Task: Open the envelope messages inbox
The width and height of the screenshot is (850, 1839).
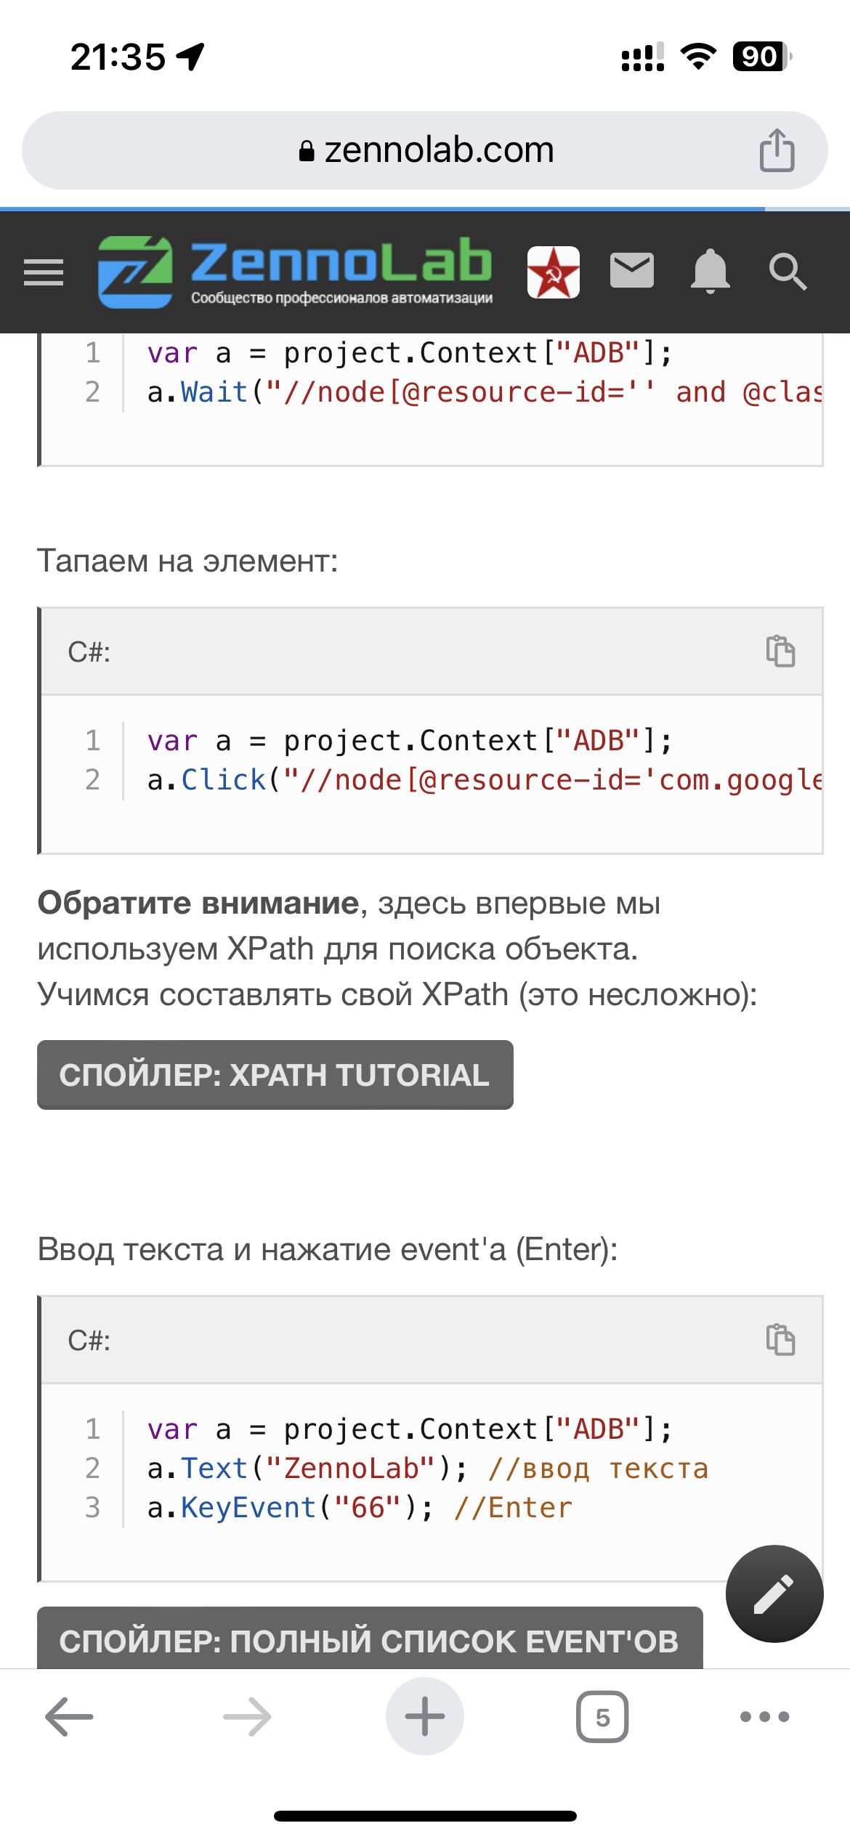Action: [632, 271]
